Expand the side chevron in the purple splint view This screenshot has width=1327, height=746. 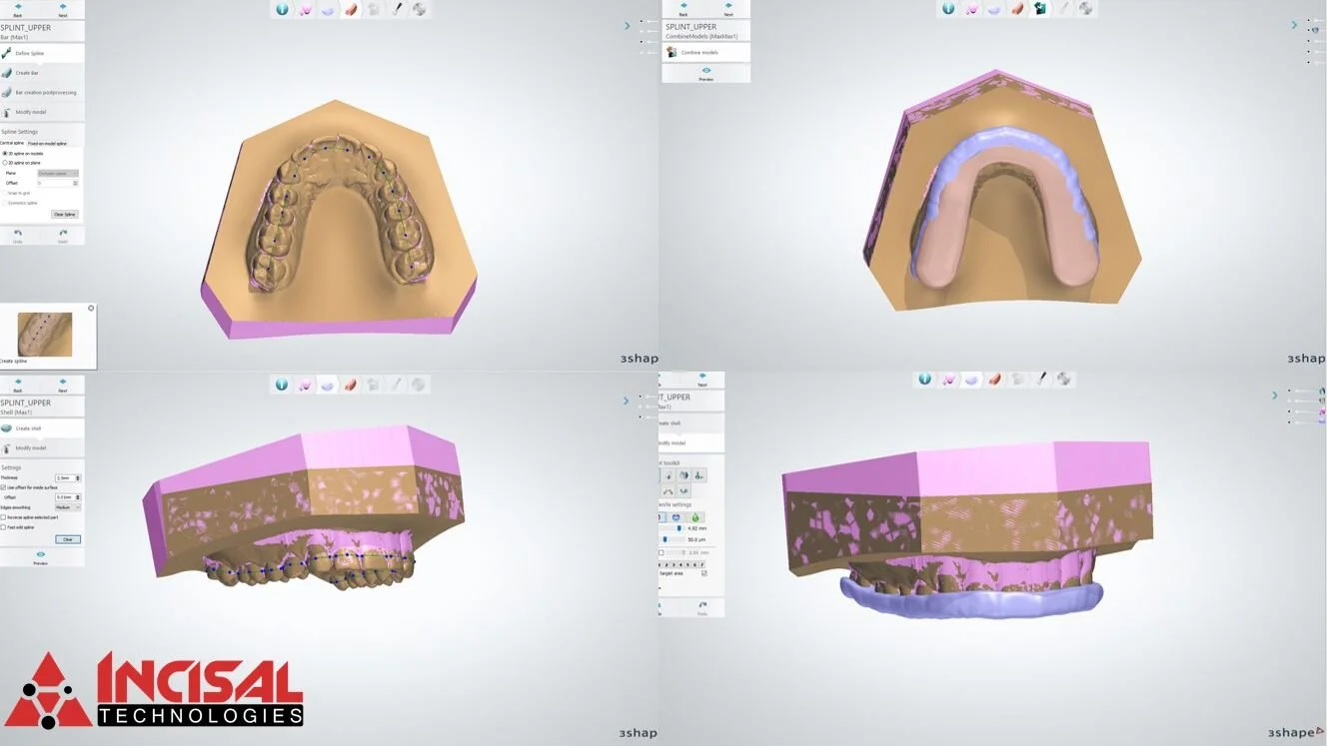(1275, 395)
